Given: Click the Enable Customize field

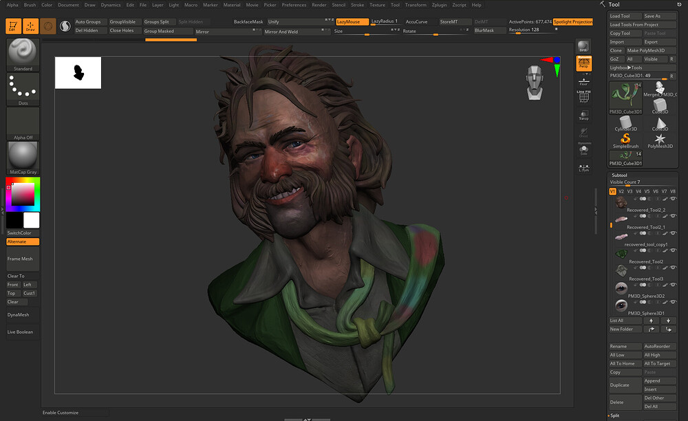Looking at the screenshot, I should (x=74, y=413).
